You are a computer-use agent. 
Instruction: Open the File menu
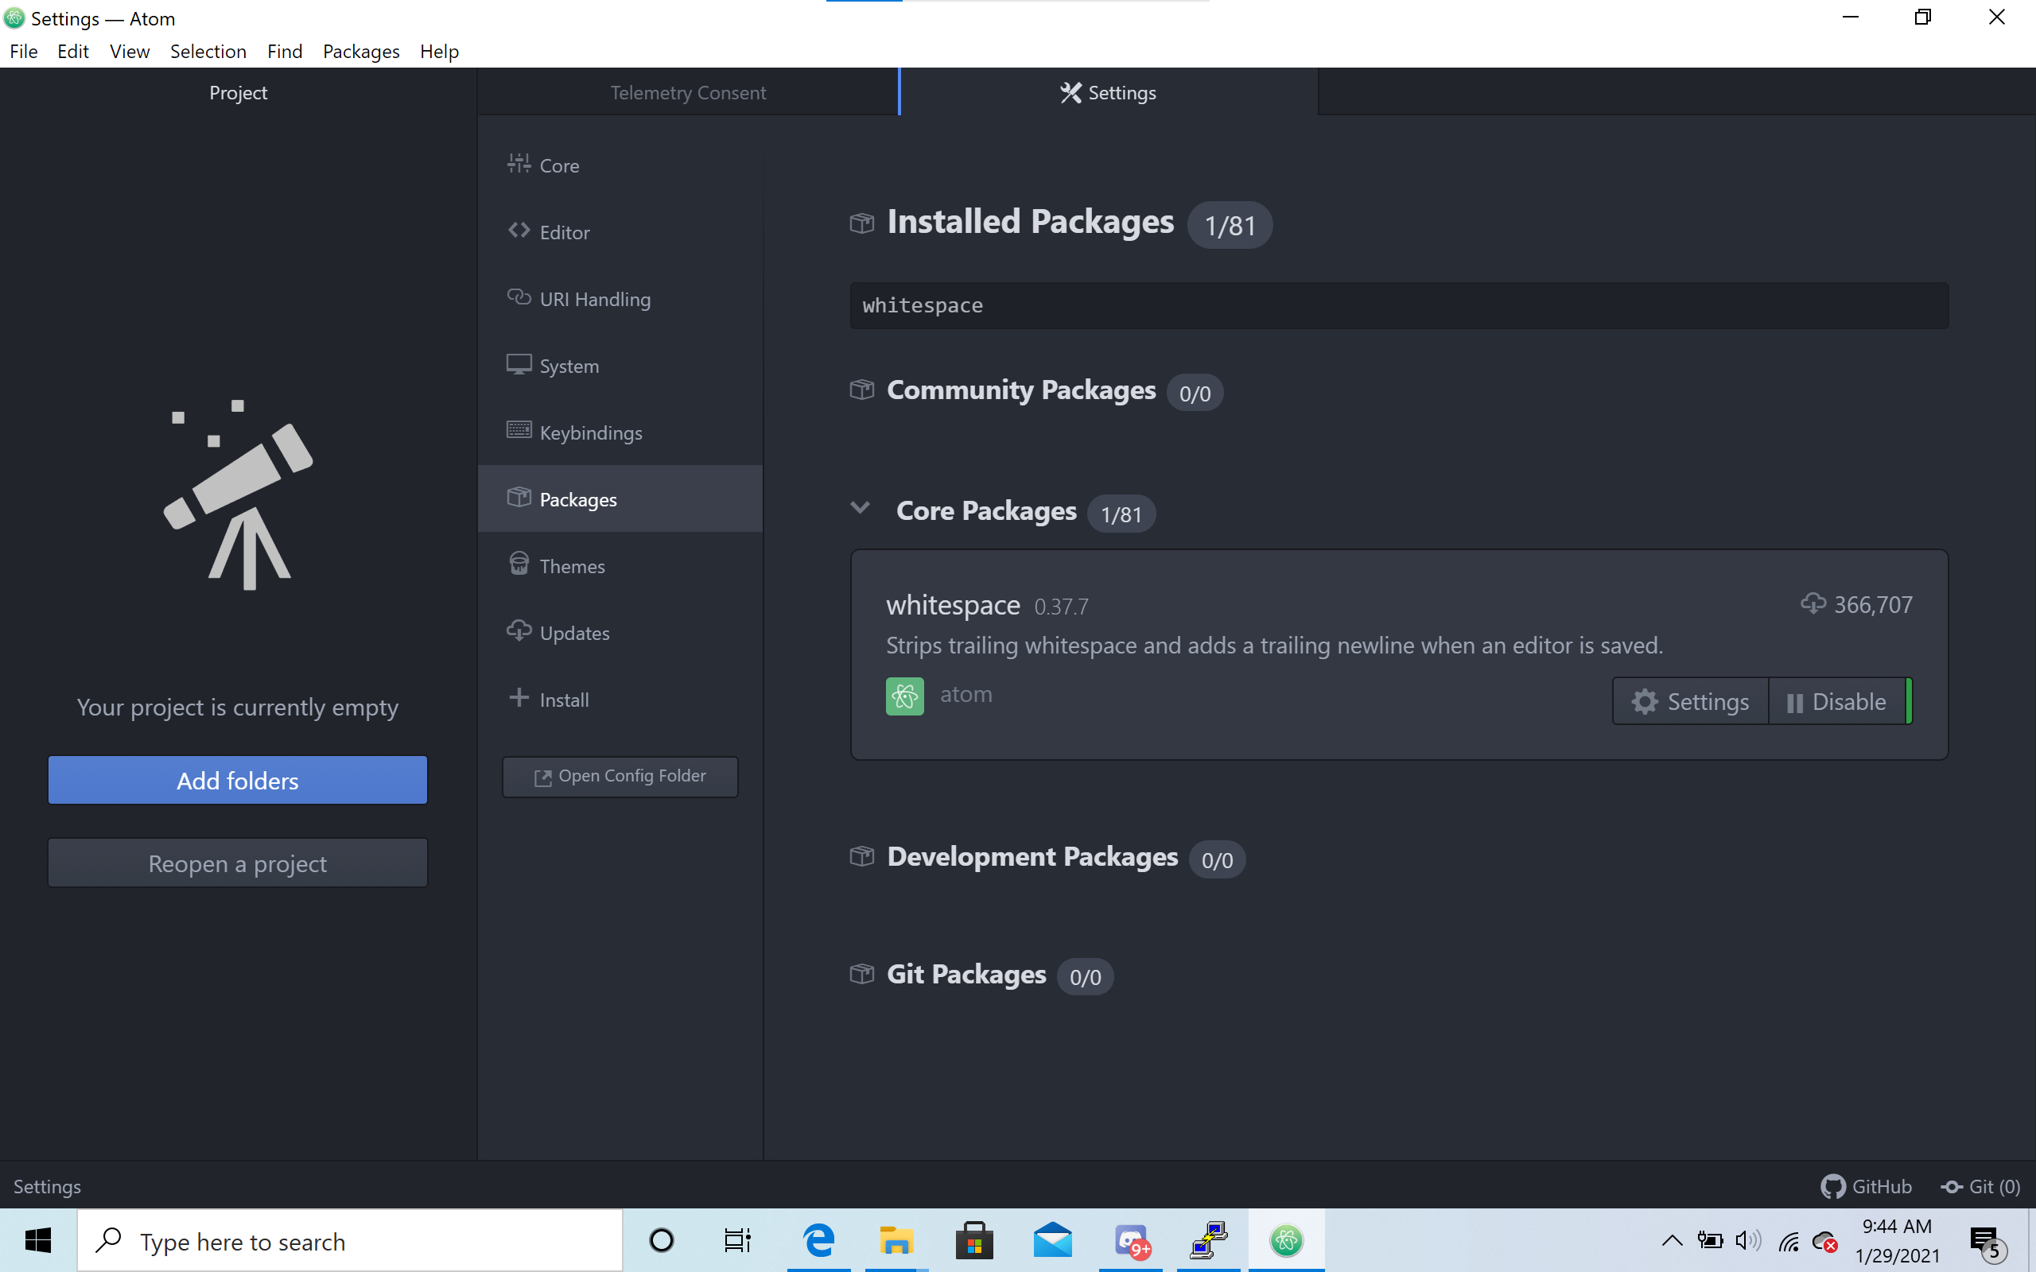tap(24, 52)
